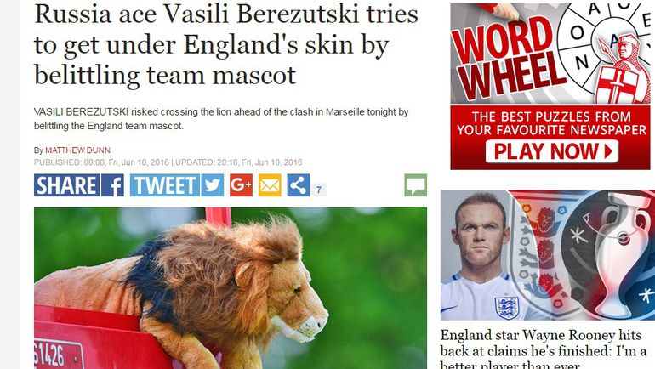Click the yellow email envelope icon

pyautogui.click(x=270, y=185)
